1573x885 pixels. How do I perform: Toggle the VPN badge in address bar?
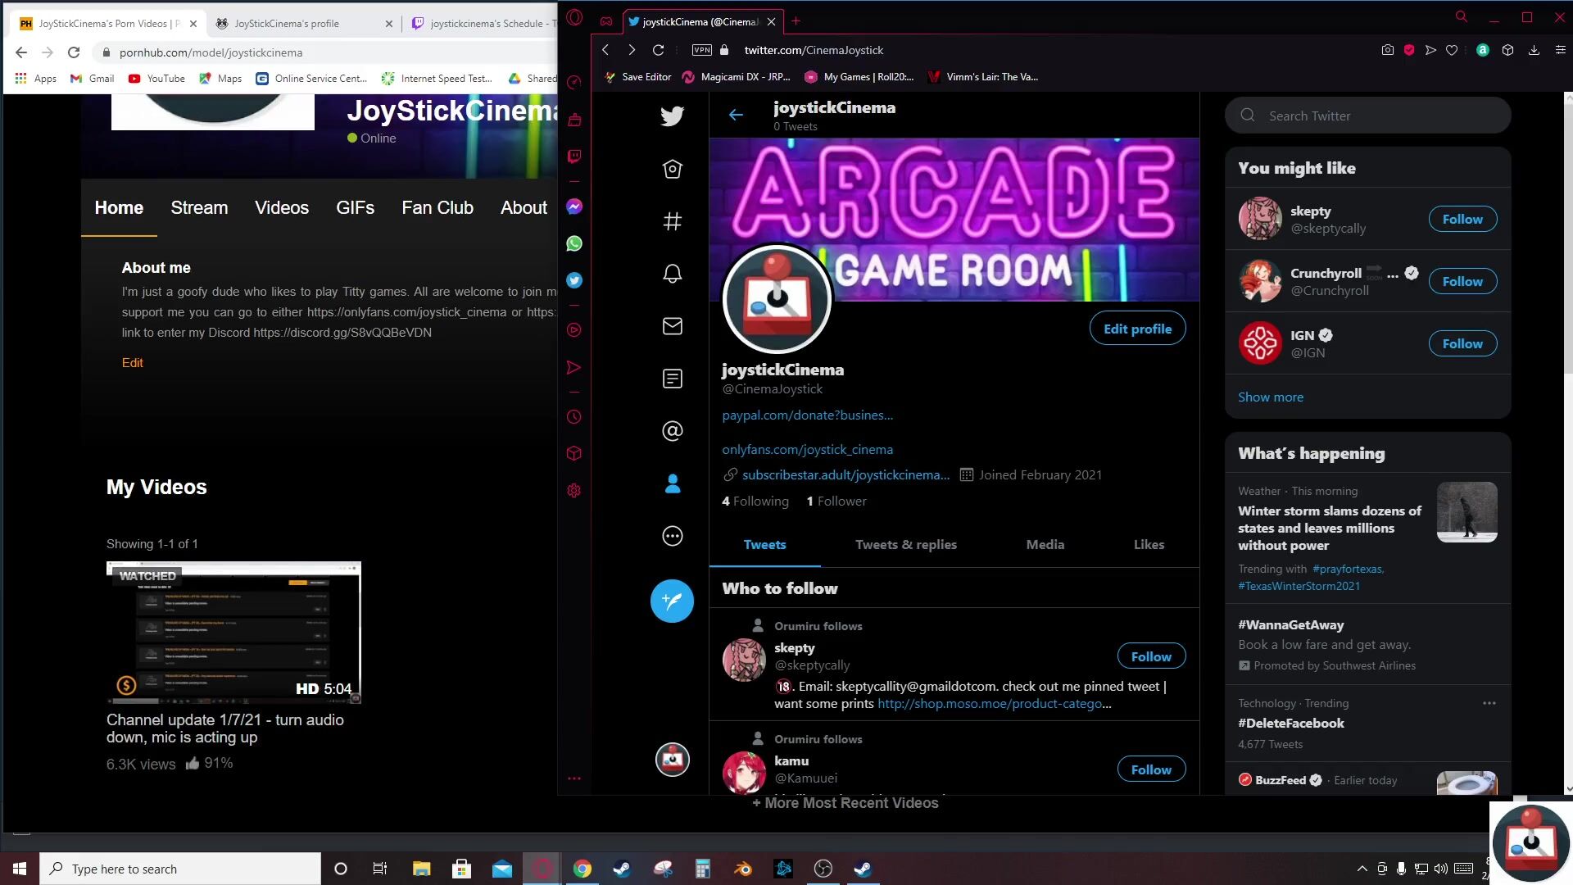point(702,50)
